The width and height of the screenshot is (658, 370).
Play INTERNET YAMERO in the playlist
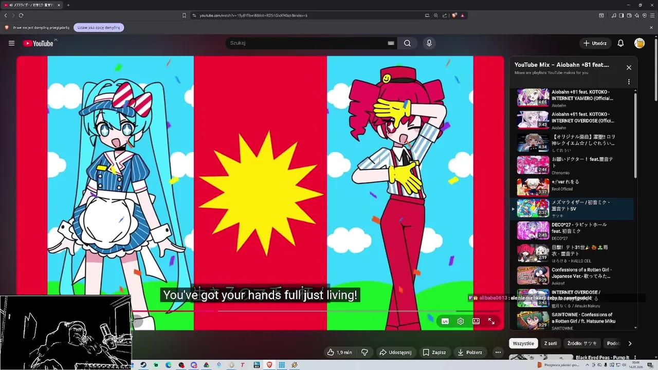(572, 98)
